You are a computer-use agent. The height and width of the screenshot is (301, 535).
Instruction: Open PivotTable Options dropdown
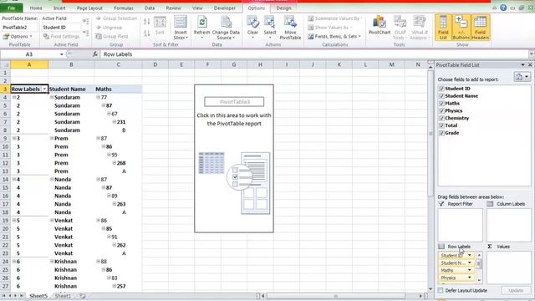(x=18, y=36)
